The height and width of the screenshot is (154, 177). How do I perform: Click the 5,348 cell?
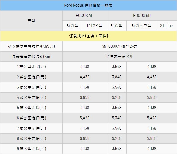point(117,118)
